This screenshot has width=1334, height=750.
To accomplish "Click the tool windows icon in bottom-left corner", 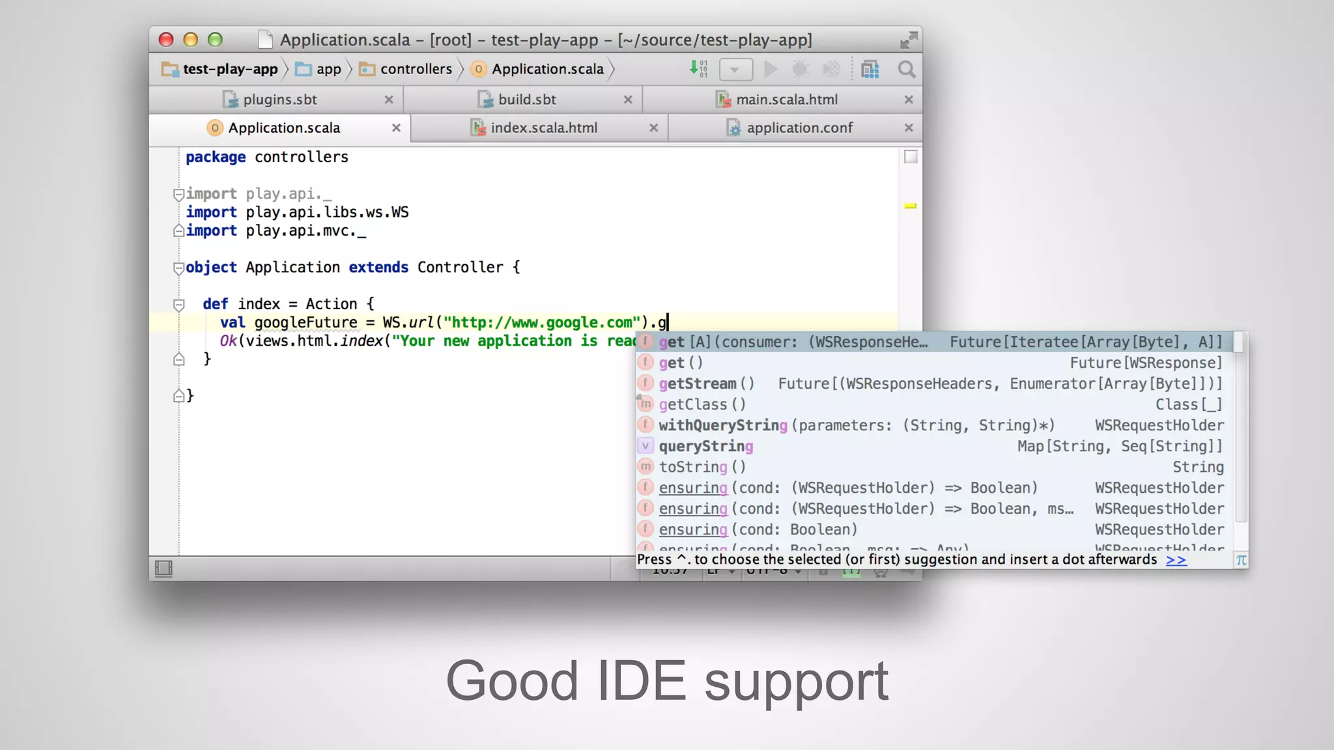I will [x=163, y=569].
